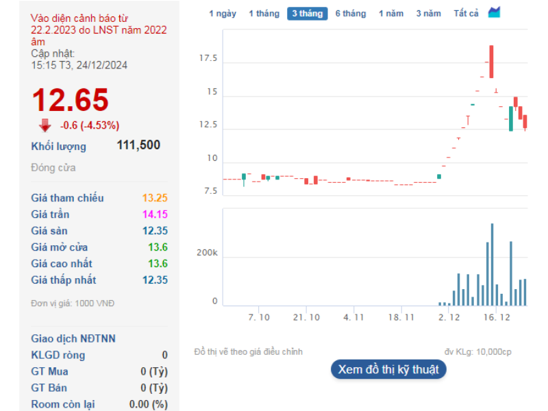This screenshot has width=548, height=411.
Task: Click the Khối lượng value 111,500
Action: tap(138, 145)
